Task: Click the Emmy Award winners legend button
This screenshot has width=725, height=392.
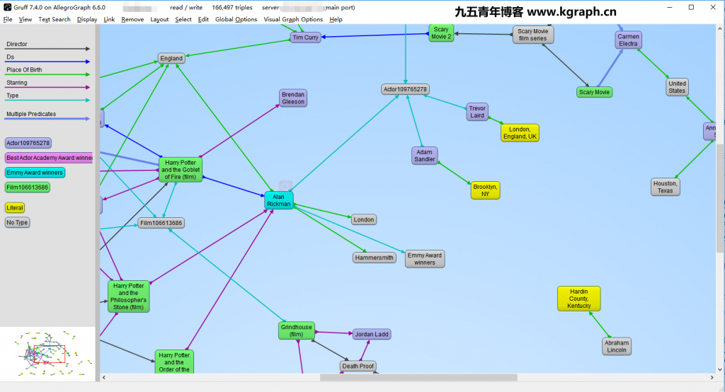Action: [35, 173]
